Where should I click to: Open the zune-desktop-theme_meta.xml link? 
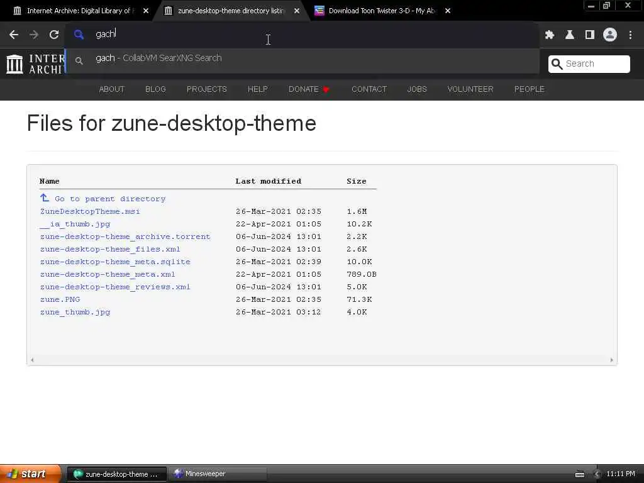(108, 274)
